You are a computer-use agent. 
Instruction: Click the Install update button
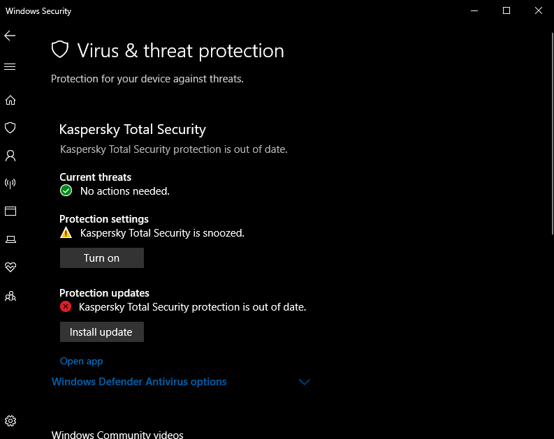tap(101, 332)
